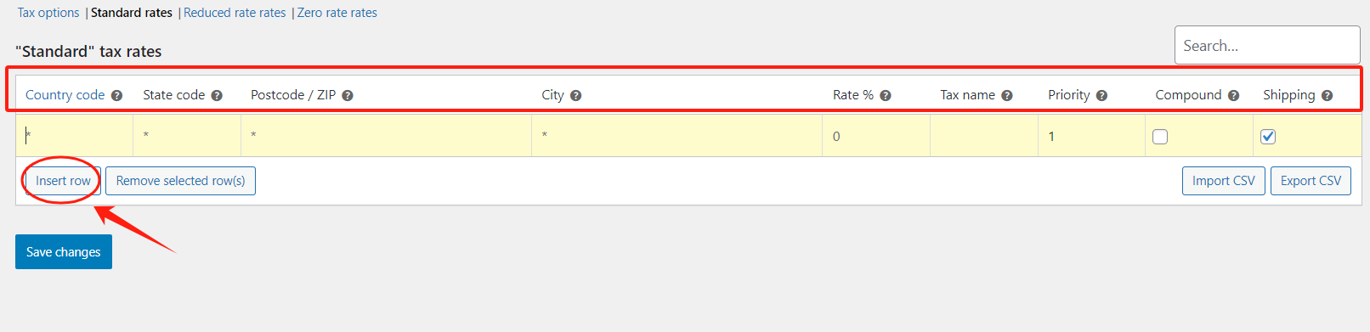Click help icon next to Priority
Screen dimensions: 1370x332
click(x=1101, y=96)
